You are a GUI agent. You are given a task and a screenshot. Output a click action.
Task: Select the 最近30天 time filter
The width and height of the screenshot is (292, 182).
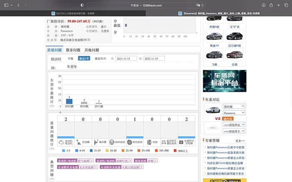point(101,59)
